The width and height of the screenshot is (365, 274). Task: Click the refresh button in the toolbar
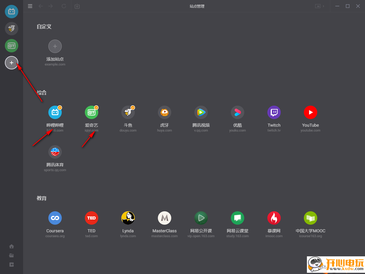[x=64, y=6]
